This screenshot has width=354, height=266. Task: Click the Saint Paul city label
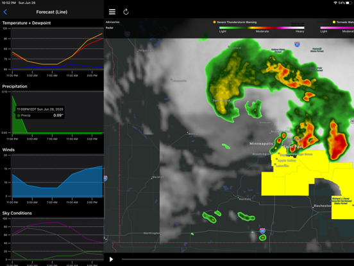(x=293, y=146)
